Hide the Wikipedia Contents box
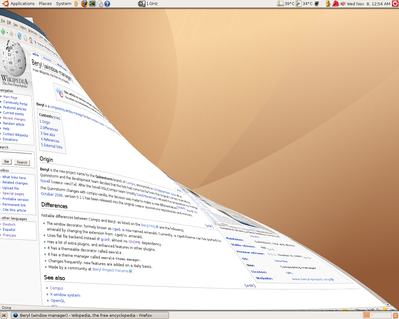399x319 pixels. click(x=57, y=118)
